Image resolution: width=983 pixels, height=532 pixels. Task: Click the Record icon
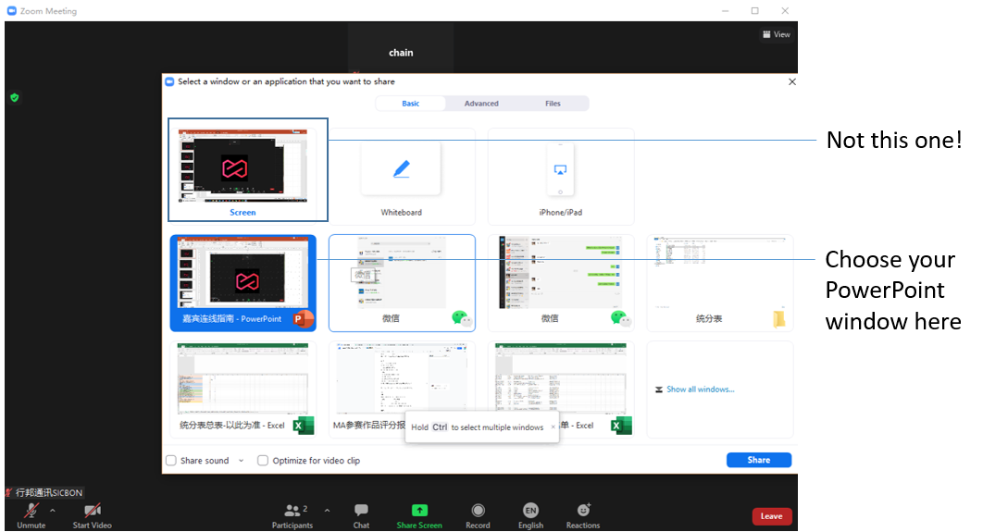(x=478, y=511)
